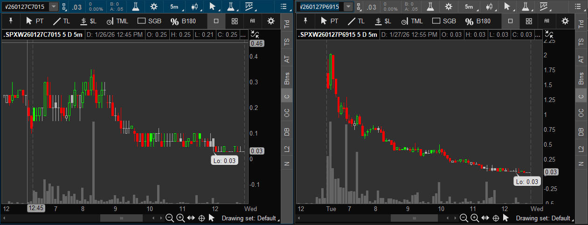Open drawing toolbar settings gear in left chart
This screenshot has height=225, width=588.
coord(271,21)
